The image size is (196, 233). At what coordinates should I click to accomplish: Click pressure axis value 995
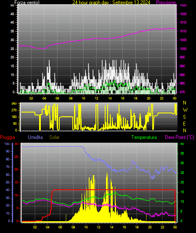[x=182, y=57]
